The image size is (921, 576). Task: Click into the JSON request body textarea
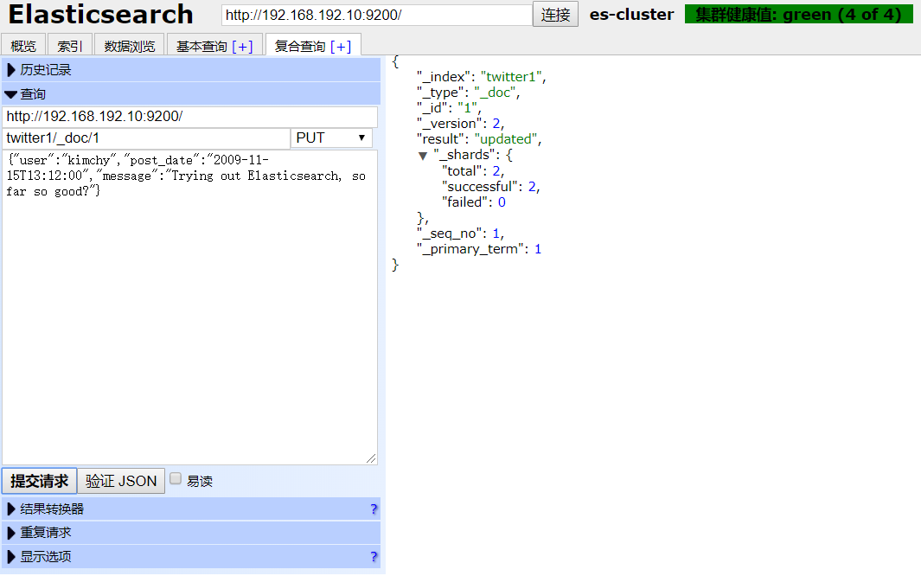coord(189,307)
